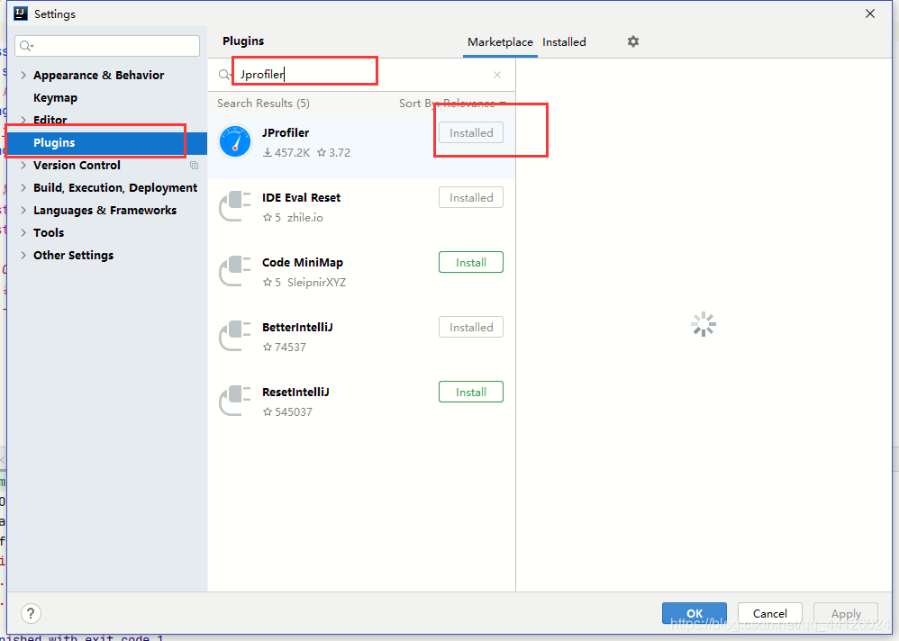Select Other Settings tree item
This screenshot has height=641, width=899.
[73, 255]
